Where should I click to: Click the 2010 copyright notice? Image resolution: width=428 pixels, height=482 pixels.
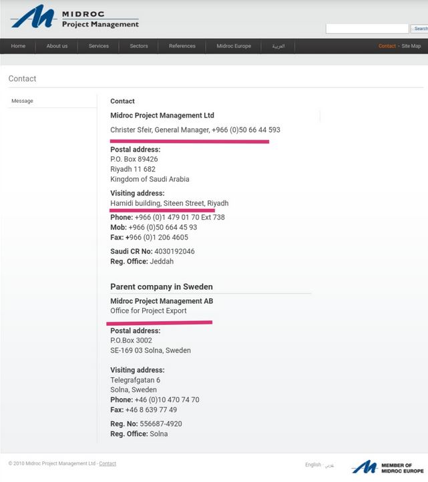tap(52, 463)
